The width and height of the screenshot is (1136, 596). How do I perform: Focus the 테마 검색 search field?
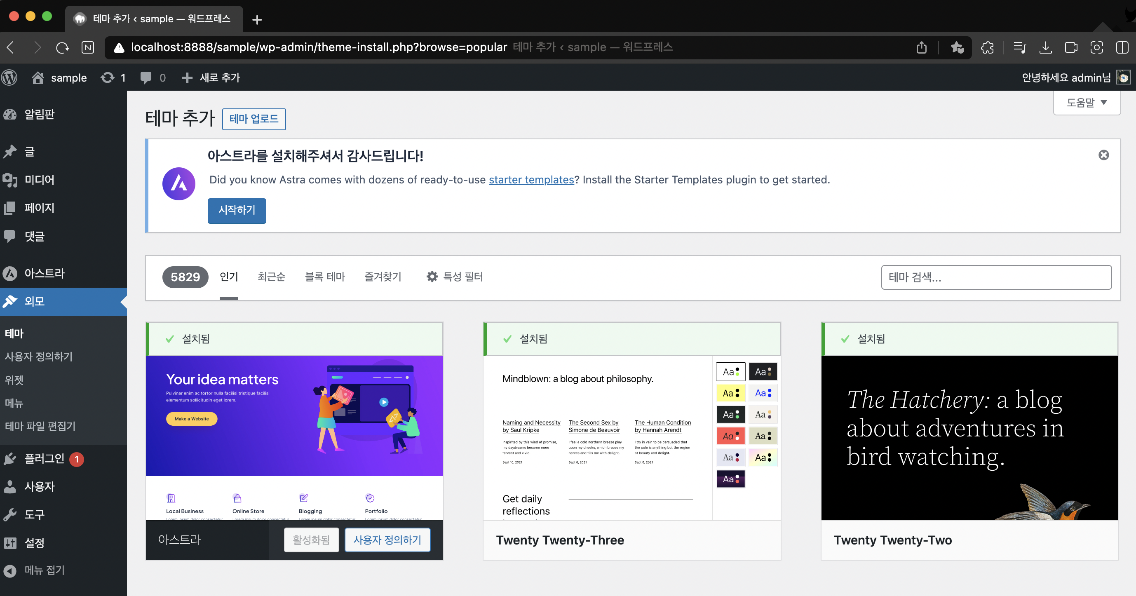tap(996, 277)
